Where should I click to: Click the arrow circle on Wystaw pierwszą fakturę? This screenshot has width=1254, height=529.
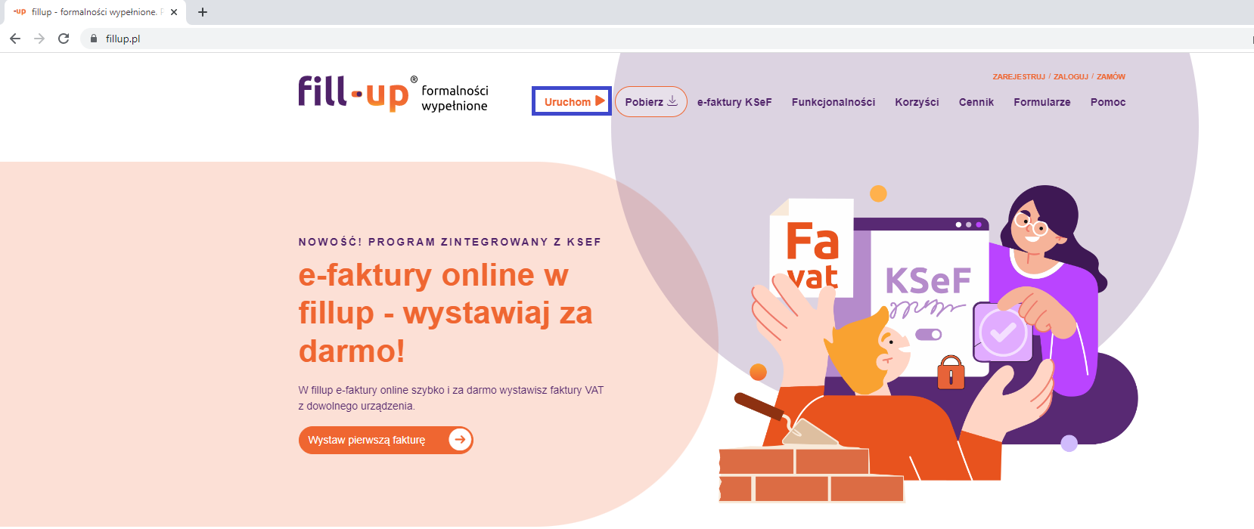coord(460,440)
